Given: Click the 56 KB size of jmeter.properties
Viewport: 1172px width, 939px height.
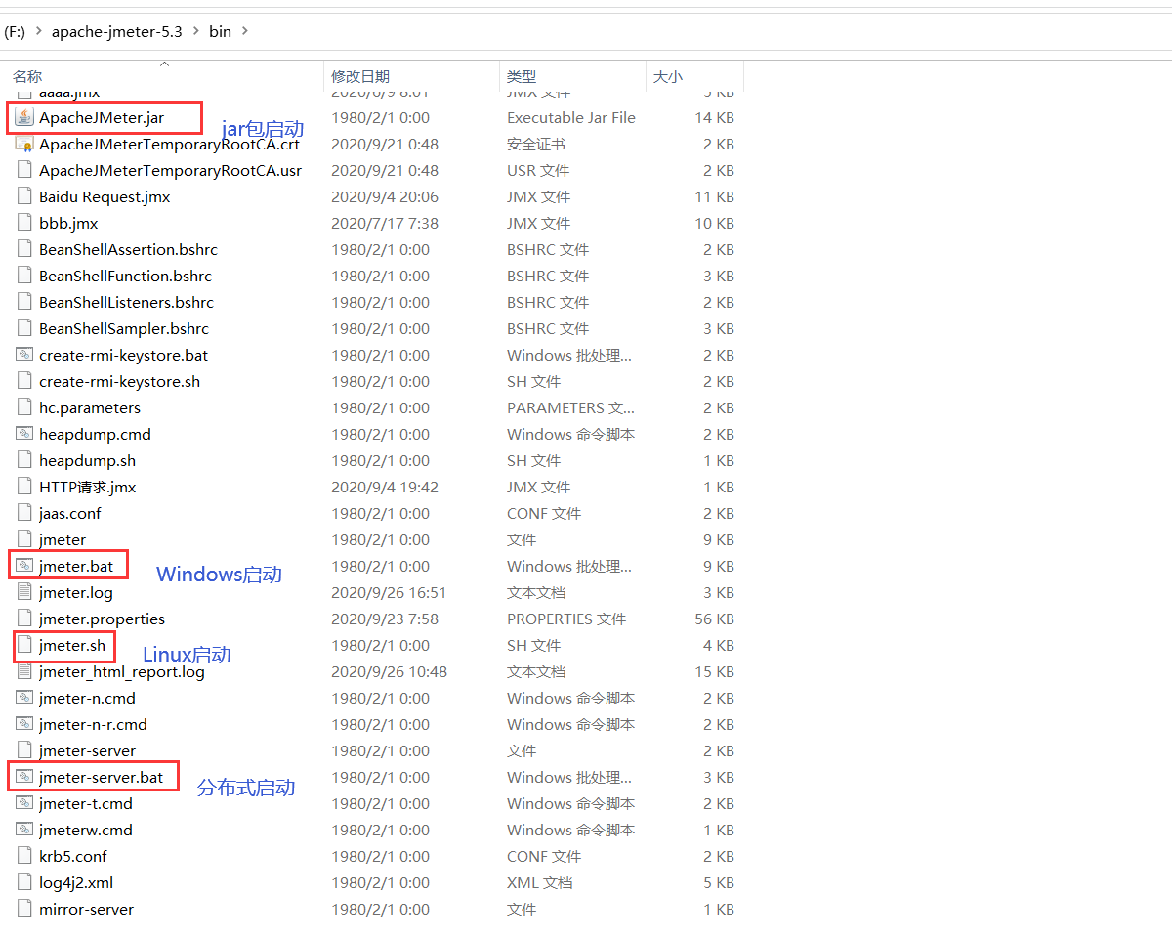Looking at the screenshot, I should [714, 619].
